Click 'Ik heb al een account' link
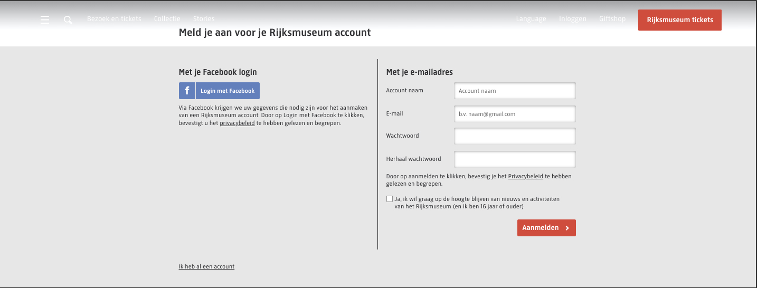This screenshot has height=288, width=757. click(x=206, y=267)
